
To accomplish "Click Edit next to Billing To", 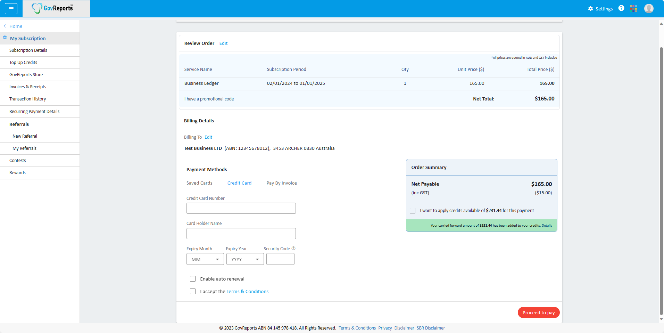I will [208, 137].
